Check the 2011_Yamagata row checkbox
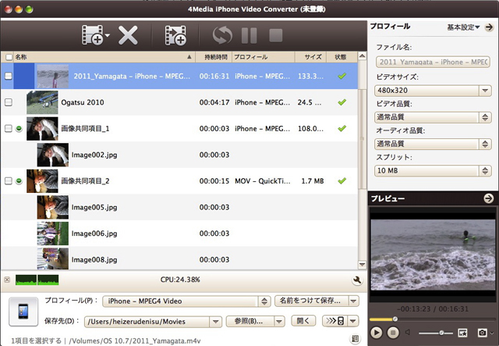This screenshot has height=346, width=499. (x=9, y=76)
